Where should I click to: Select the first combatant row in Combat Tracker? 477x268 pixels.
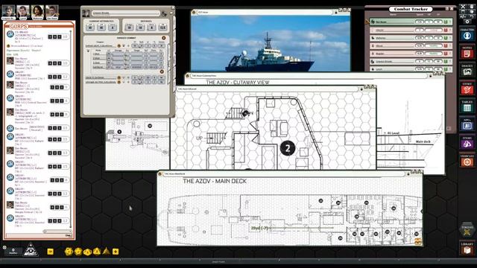[411, 22]
